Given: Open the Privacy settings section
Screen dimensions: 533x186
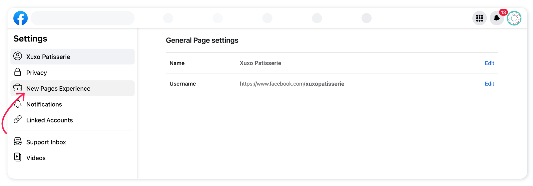Looking at the screenshot, I should pos(72,72).
